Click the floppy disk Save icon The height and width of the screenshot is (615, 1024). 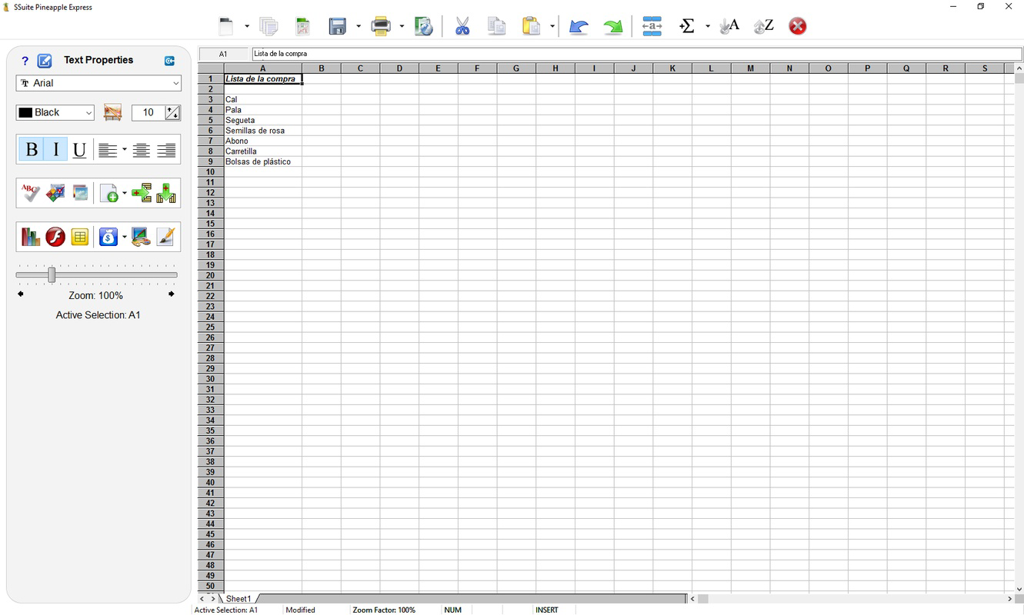(338, 27)
